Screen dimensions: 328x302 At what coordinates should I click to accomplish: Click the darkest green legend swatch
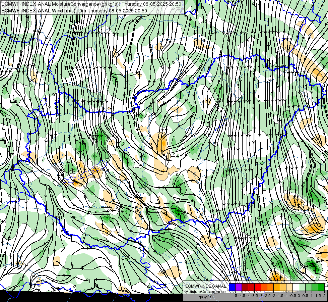click(x=321, y=287)
